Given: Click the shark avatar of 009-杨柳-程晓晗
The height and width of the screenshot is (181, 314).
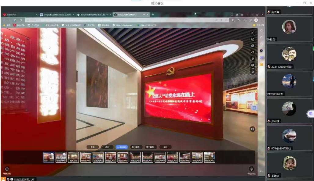Looking at the screenshot, I should pos(289,136).
